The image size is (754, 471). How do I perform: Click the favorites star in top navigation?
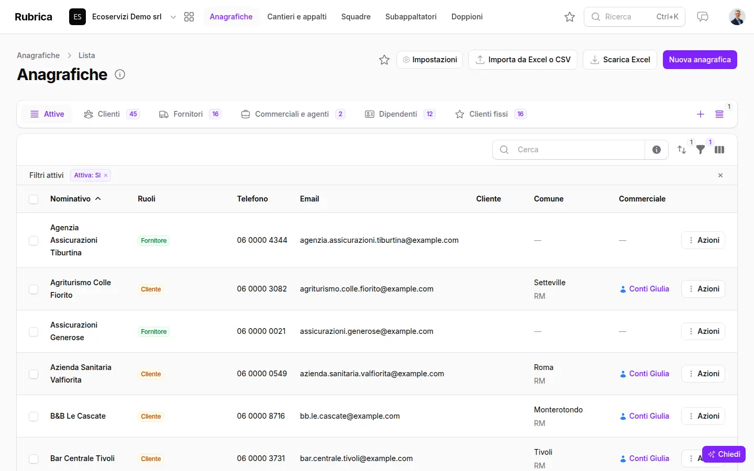tap(570, 17)
